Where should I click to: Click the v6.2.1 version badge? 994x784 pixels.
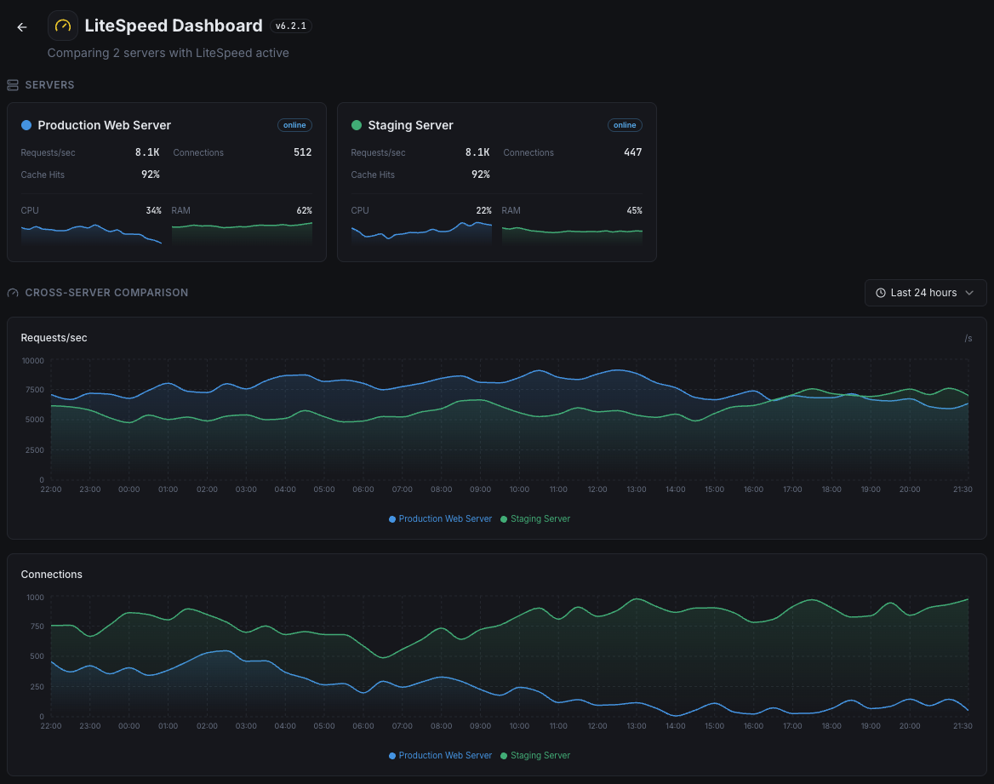click(290, 26)
